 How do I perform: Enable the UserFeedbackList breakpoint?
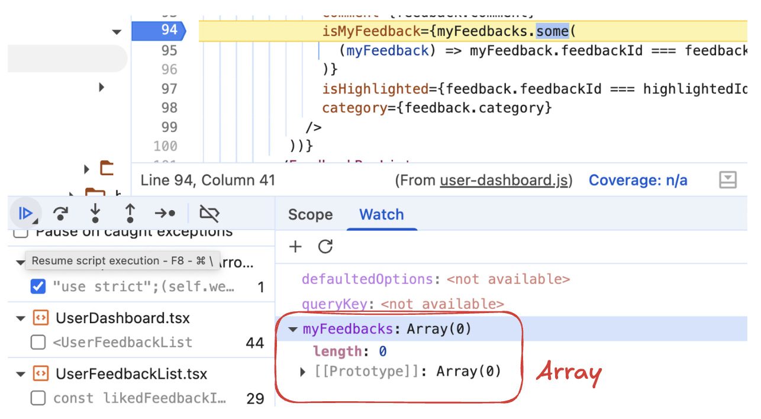38,342
